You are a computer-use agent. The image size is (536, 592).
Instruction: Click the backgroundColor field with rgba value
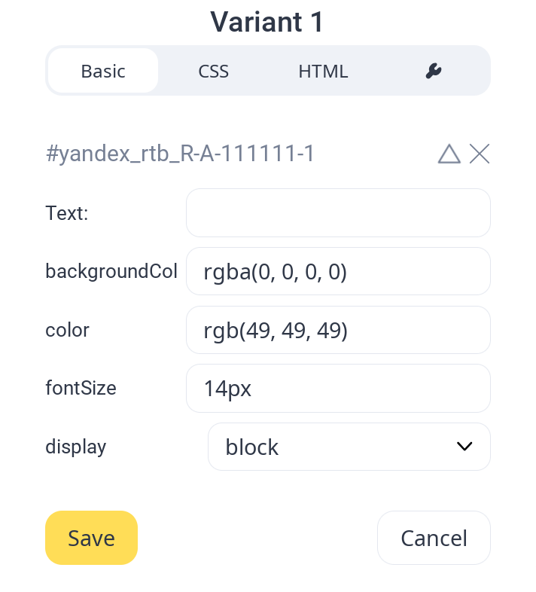click(338, 271)
